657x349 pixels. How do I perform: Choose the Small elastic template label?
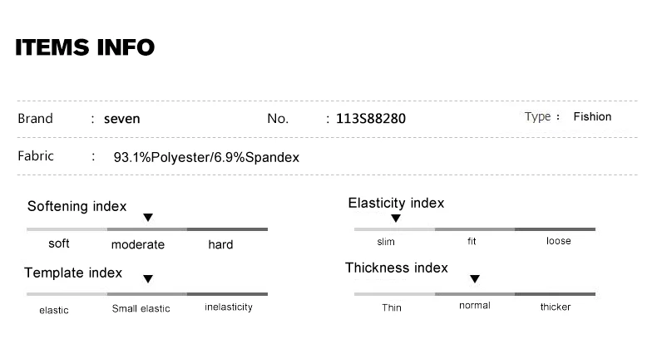(x=141, y=309)
